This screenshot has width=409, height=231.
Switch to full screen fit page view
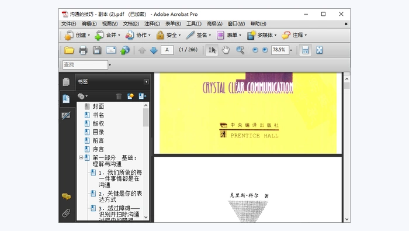319,50
